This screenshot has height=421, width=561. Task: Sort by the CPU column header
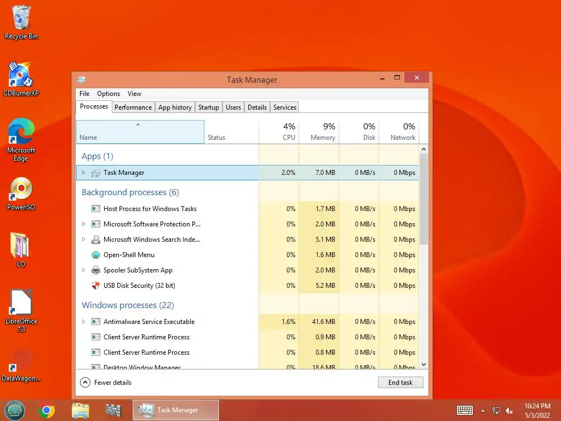coord(279,132)
